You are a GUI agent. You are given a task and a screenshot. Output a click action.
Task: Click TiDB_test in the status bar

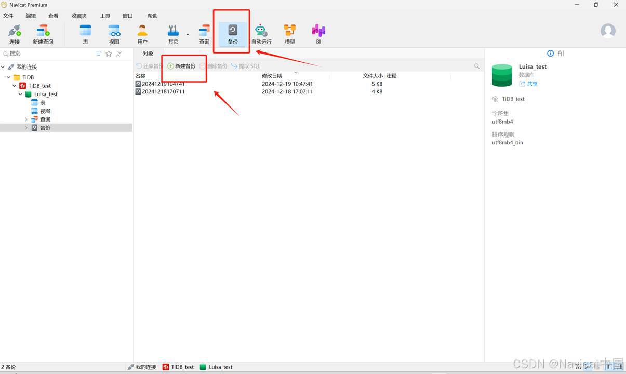(x=178, y=367)
